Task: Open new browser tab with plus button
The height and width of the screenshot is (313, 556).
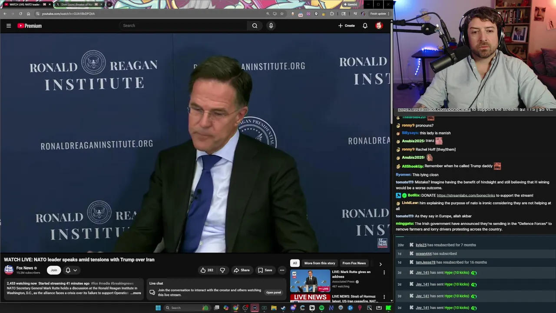Action: (109, 4)
